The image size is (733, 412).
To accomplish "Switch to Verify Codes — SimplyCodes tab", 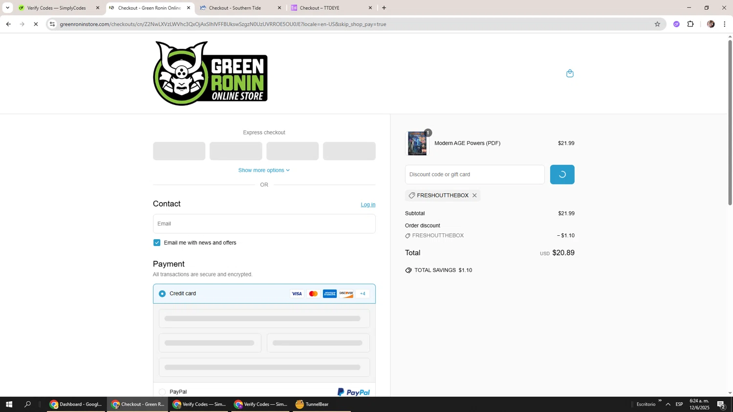I will pos(57,8).
